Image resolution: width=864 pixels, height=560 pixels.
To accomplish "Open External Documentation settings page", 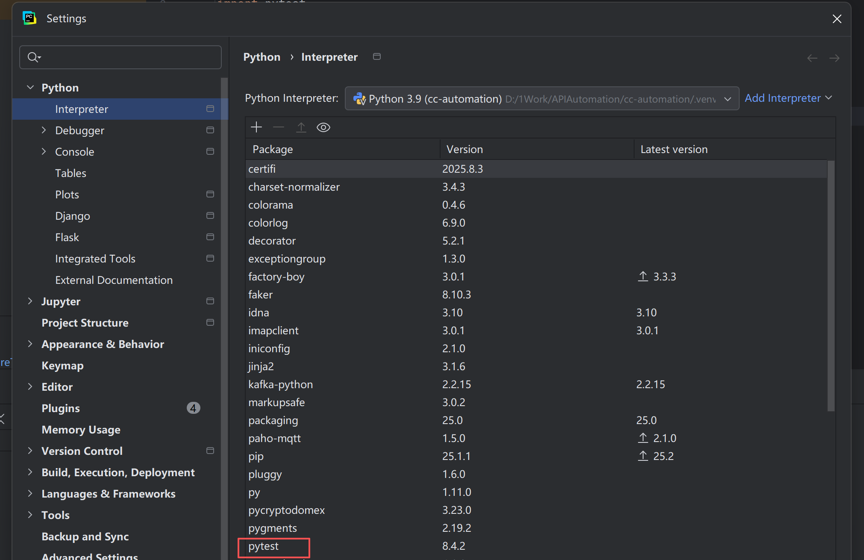I will coord(114,280).
